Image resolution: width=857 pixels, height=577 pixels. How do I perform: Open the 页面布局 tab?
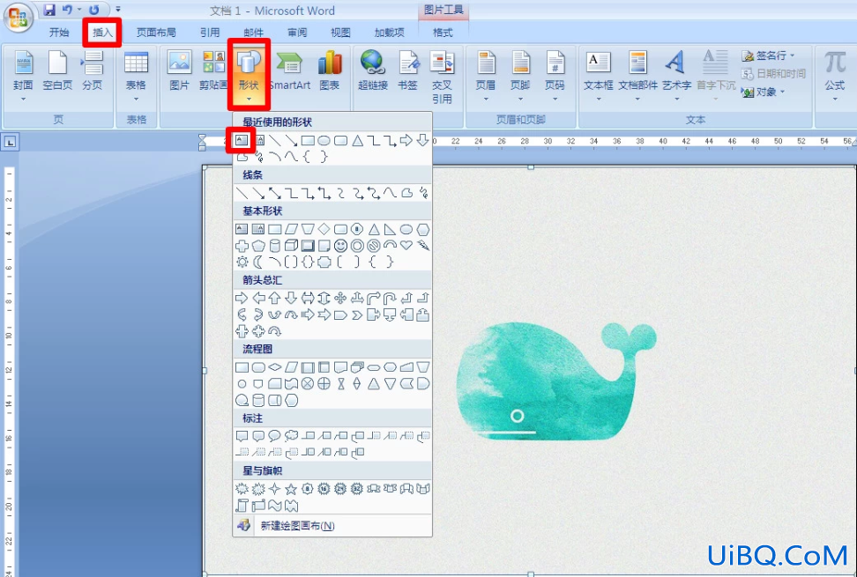point(156,33)
